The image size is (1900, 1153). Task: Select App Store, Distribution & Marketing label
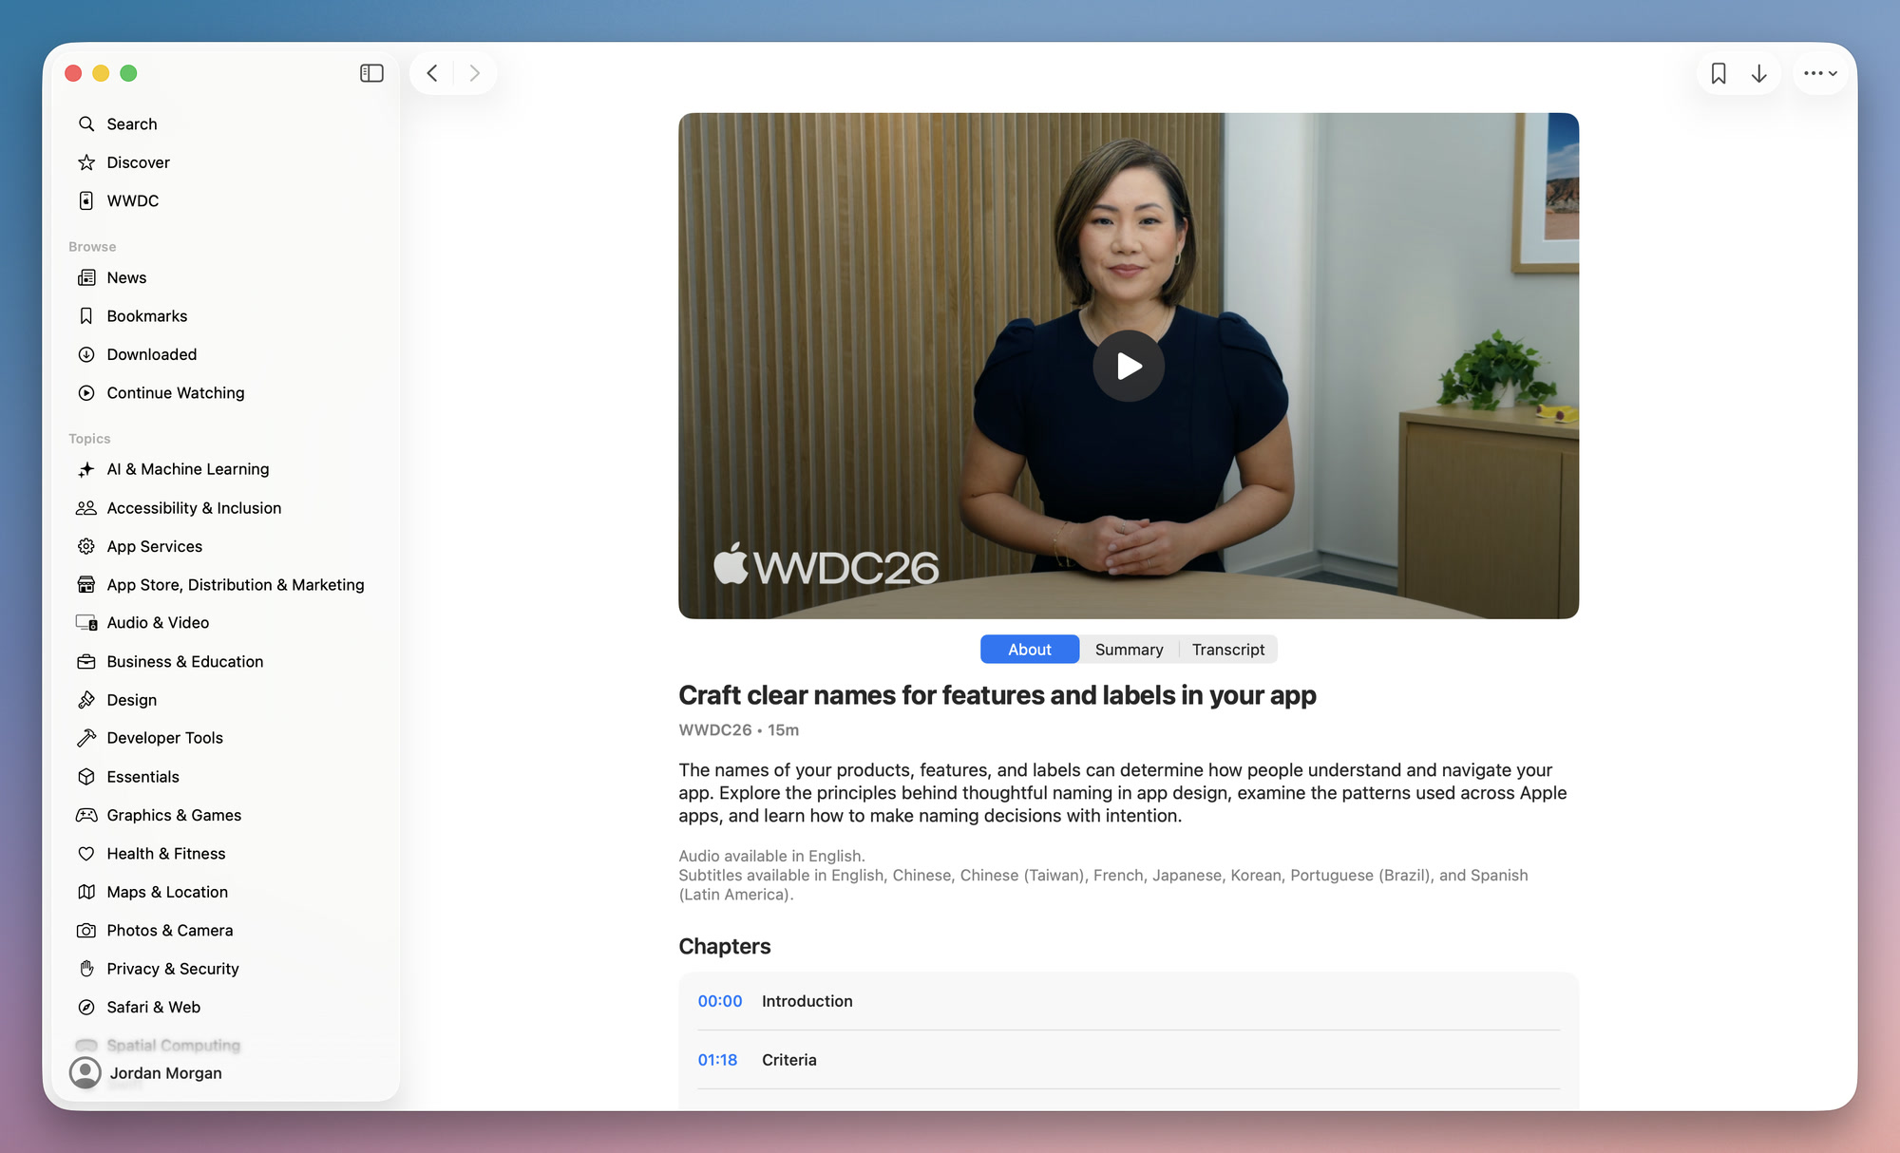click(x=236, y=584)
